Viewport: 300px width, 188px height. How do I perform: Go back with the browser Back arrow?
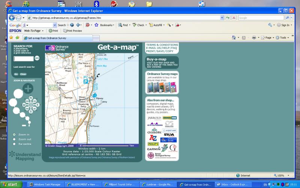[x=12, y=18]
